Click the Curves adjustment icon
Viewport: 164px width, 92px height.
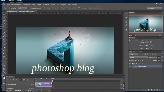click(x=146, y=42)
